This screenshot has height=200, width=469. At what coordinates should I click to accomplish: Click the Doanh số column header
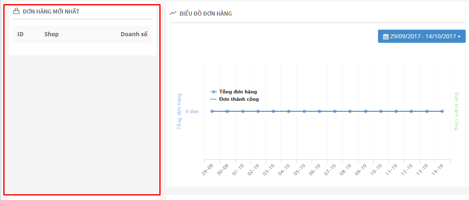(x=134, y=34)
